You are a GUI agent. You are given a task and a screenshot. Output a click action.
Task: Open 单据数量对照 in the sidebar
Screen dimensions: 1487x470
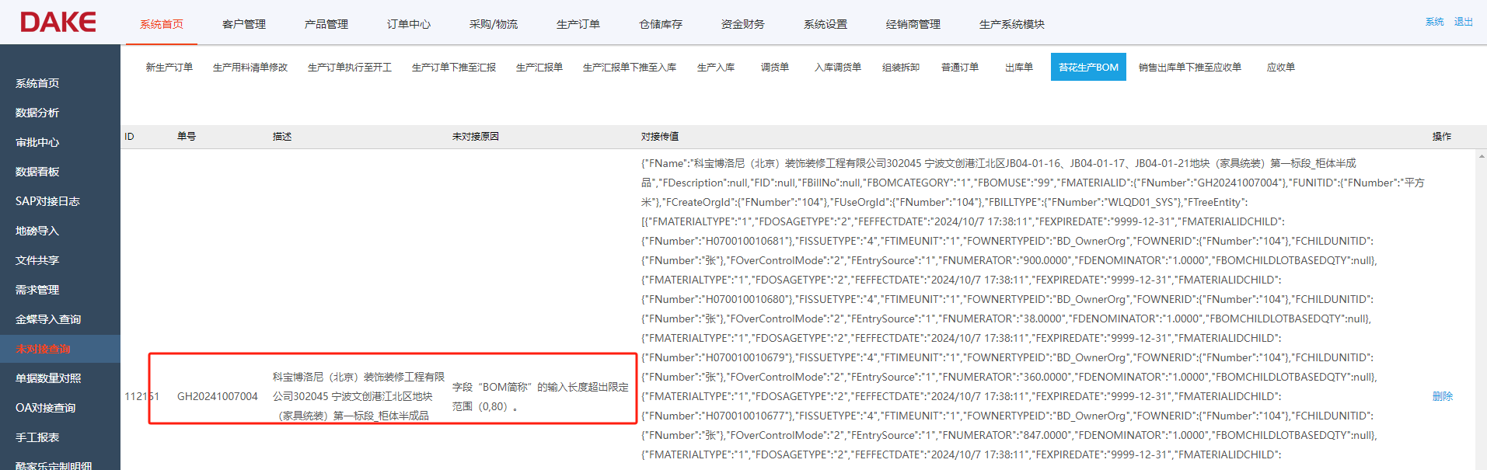click(x=48, y=378)
